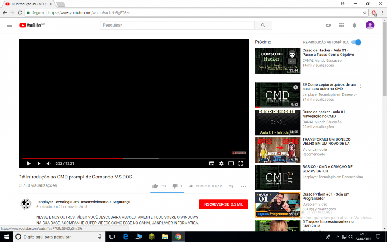
Task: Open the YouTube apps grid
Action: coord(341,25)
